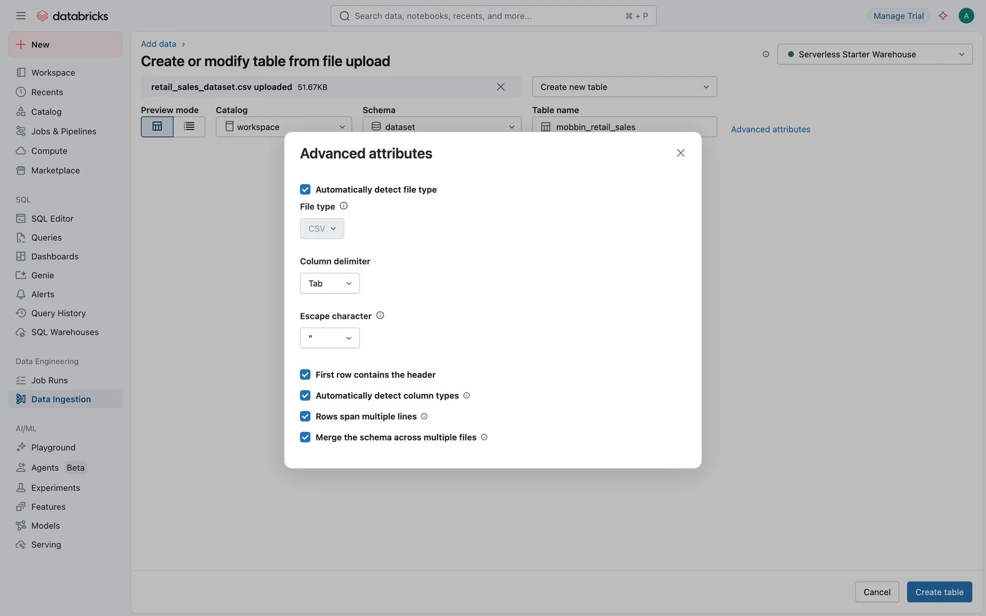Open the Serverless Starter Warehouse selector
Viewport: 986px width, 616px height.
[875, 54]
